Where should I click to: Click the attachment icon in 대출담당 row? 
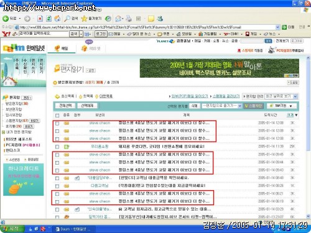[77, 178]
